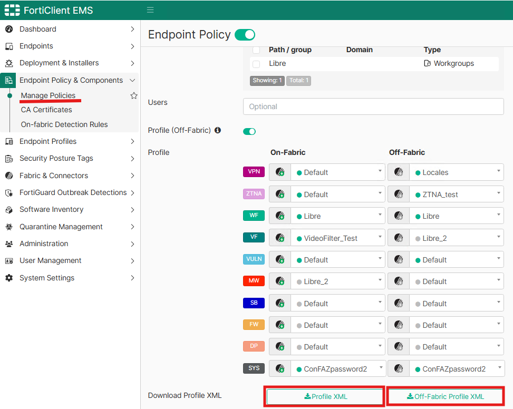Favorite Manage Policies with the star icon

coord(134,95)
